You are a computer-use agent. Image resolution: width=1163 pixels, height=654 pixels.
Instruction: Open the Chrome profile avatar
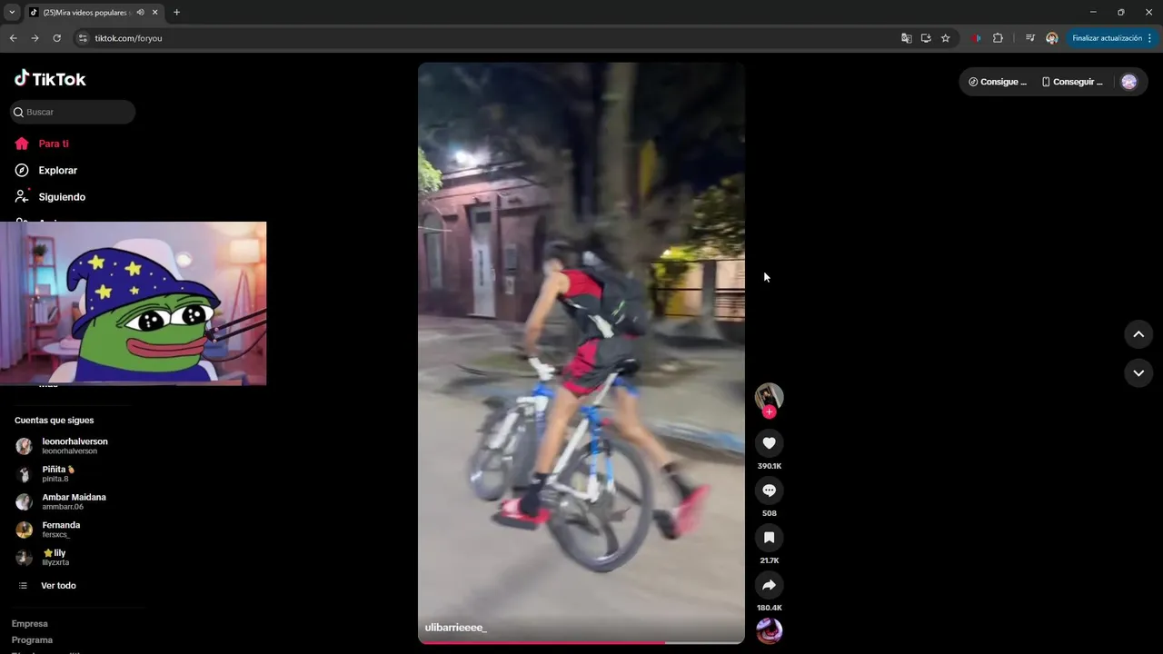[x=1052, y=38]
